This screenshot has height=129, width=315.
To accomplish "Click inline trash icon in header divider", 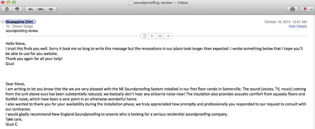I will 145,36.
